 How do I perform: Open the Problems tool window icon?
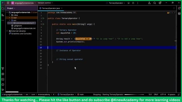(x=3, y=85)
